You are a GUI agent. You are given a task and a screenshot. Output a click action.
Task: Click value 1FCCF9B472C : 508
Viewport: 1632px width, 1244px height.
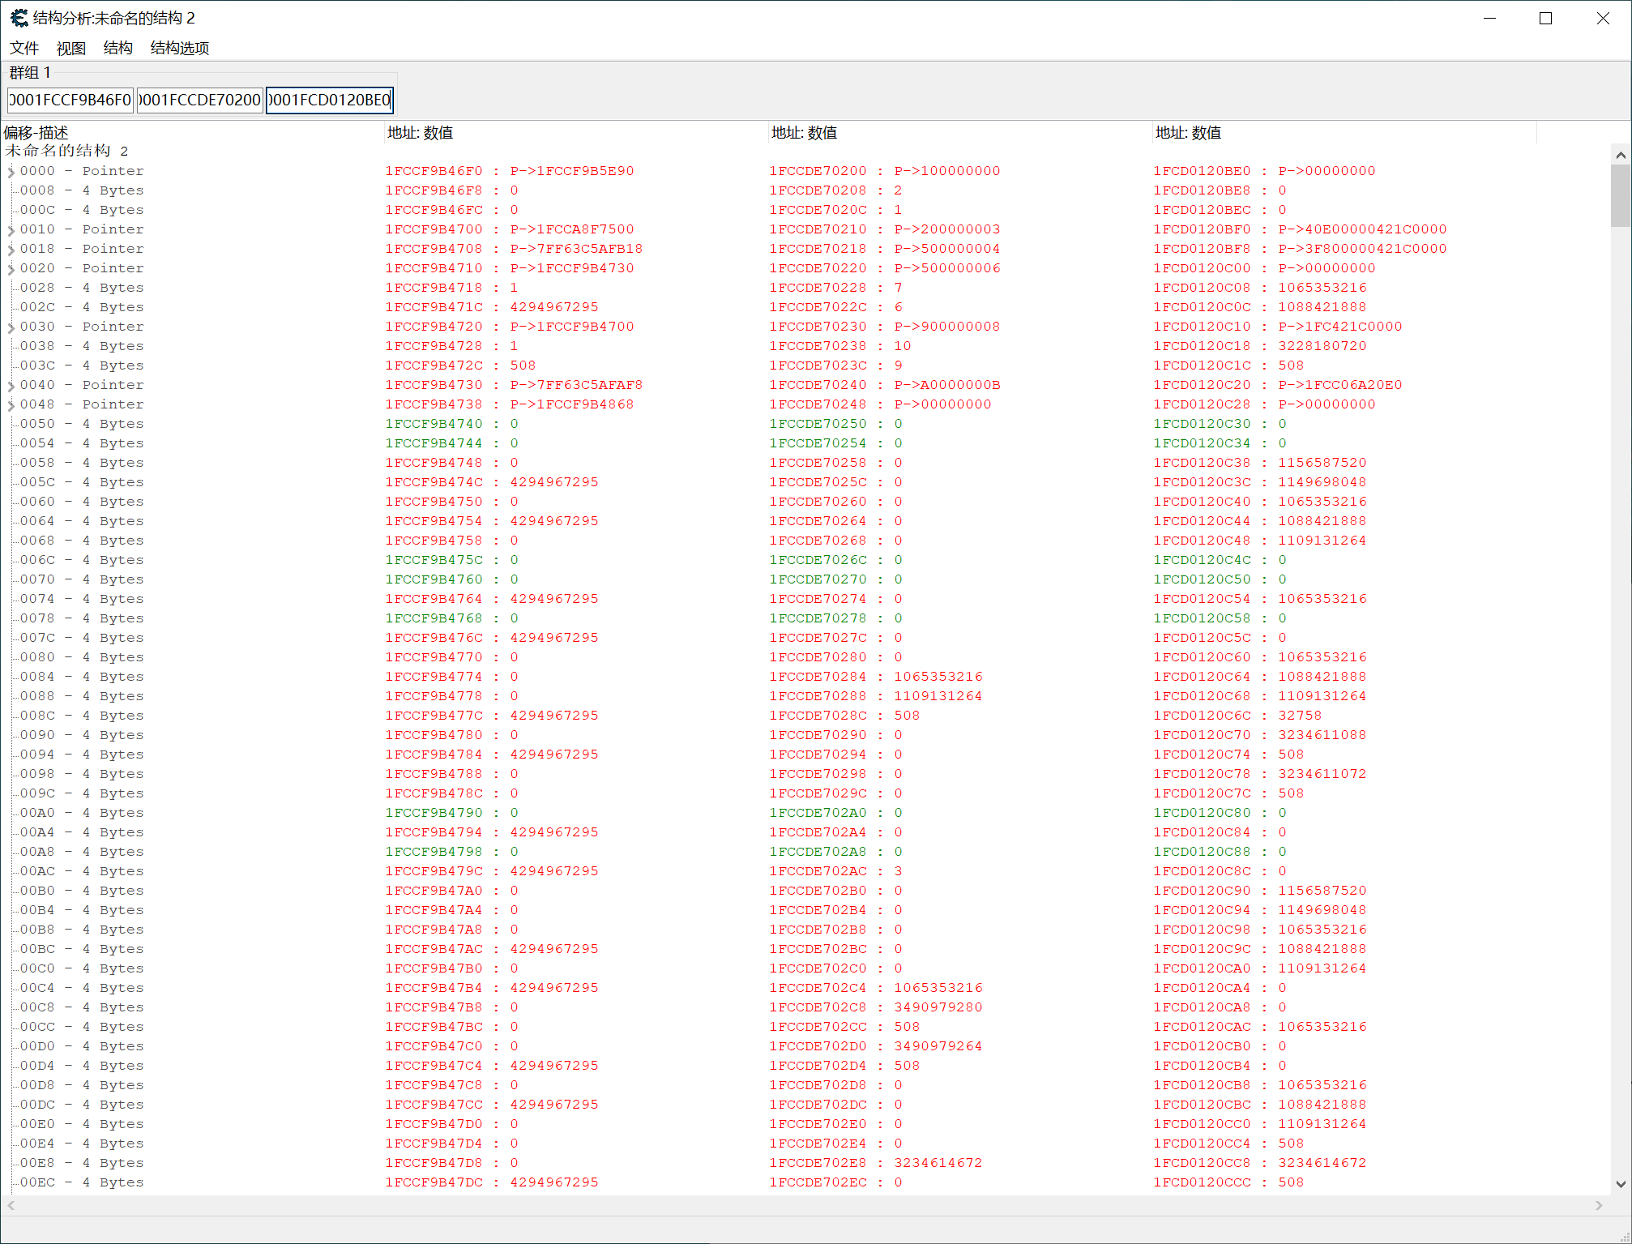[460, 366]
